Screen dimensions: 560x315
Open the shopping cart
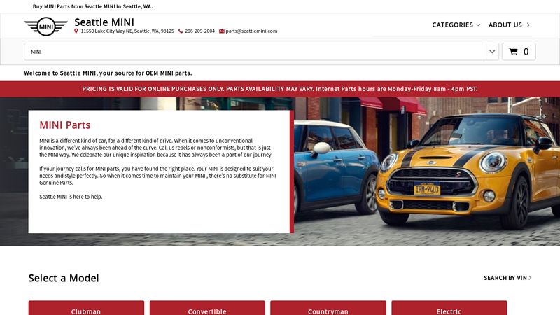tap(519, 52)
